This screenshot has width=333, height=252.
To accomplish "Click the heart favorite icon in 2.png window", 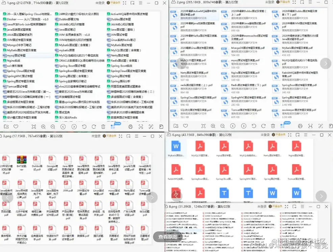I will point(185,126).
